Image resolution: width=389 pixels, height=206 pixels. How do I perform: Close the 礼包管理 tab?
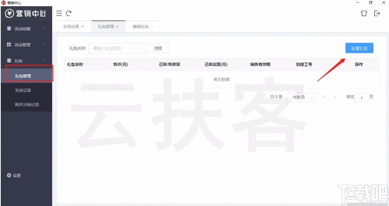click(x=117, y=26)
